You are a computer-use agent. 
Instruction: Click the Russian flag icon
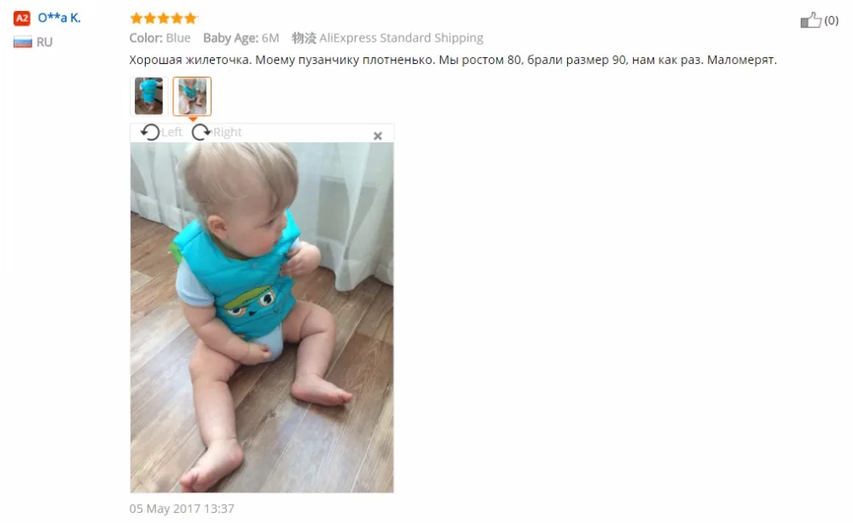click(22, 42)
